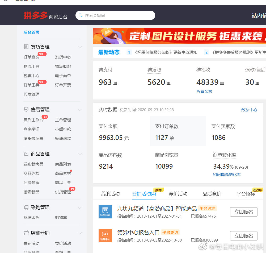This screenshot has height=253, width=266.
Task: Switch to 竞价活动 tab
Action: point(178,194)
